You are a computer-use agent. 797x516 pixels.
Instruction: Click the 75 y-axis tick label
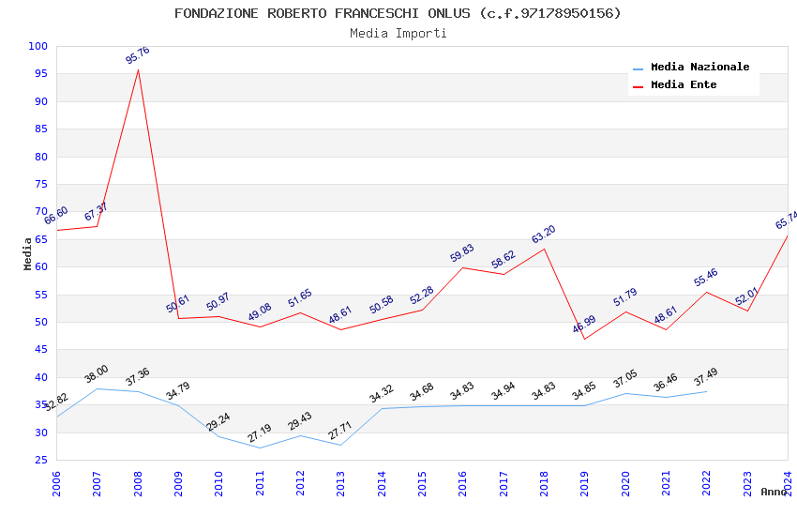[x=41, y=185]
